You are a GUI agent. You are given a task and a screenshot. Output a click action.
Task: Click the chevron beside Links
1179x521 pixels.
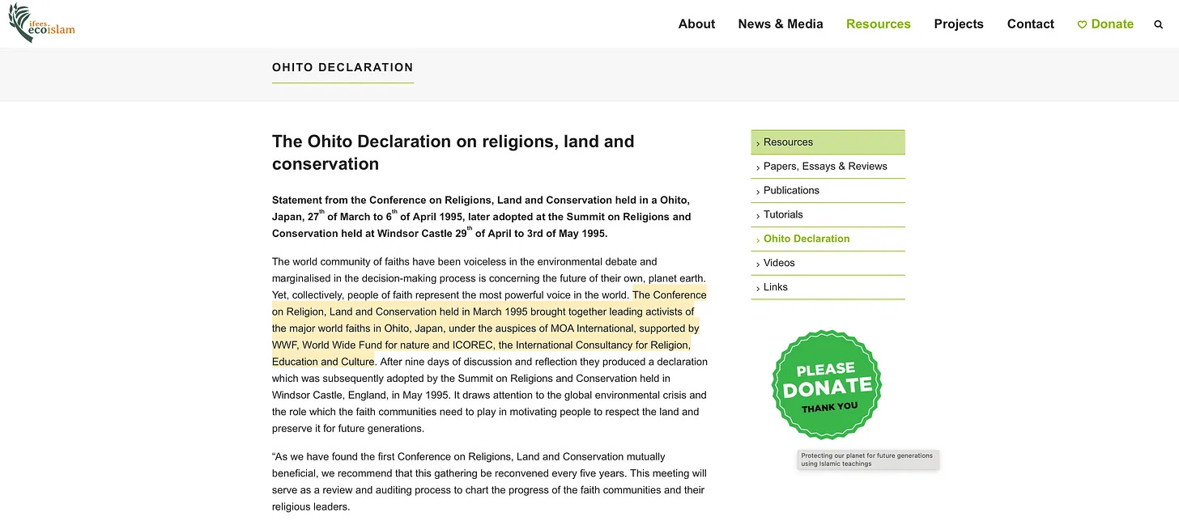click(758, 288)
